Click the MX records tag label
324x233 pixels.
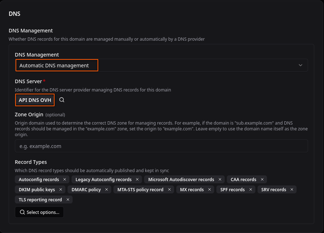(192, 189)
